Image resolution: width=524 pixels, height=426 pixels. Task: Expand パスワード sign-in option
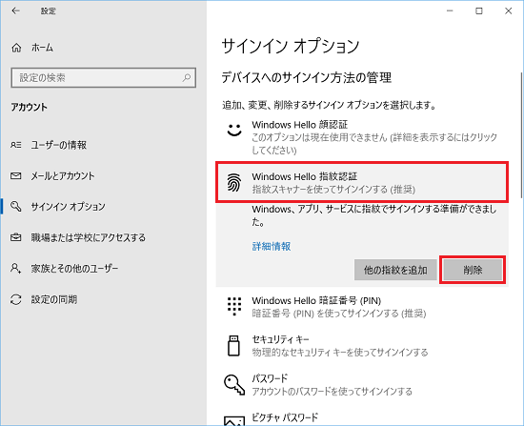coord(362,384)
